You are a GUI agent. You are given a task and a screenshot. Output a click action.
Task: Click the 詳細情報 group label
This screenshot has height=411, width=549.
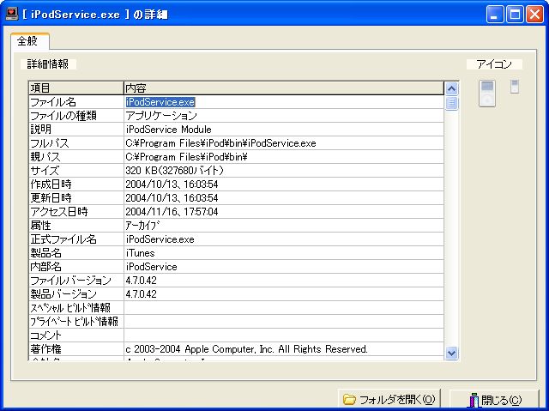click(x=48, y=64)
